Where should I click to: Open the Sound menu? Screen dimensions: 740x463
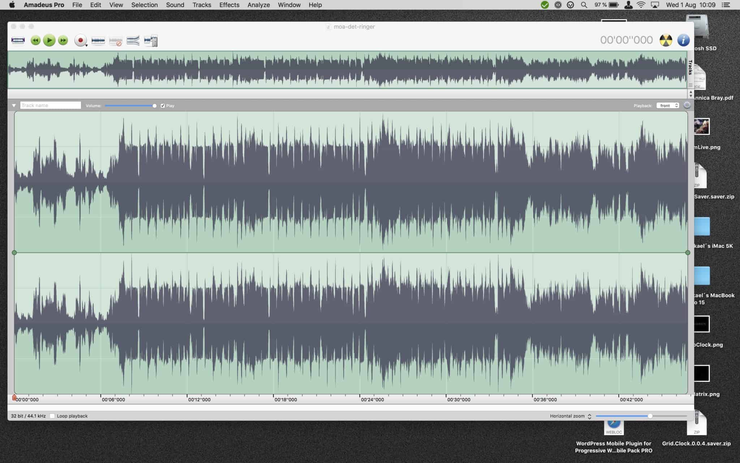[175, 5]
